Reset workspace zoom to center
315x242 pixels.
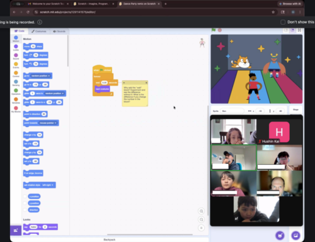(201, 228)
